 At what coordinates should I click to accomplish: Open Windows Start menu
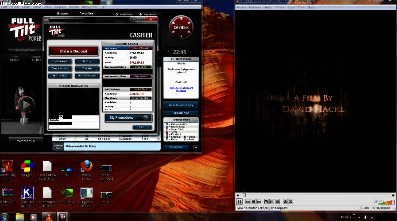pos(5,217)
